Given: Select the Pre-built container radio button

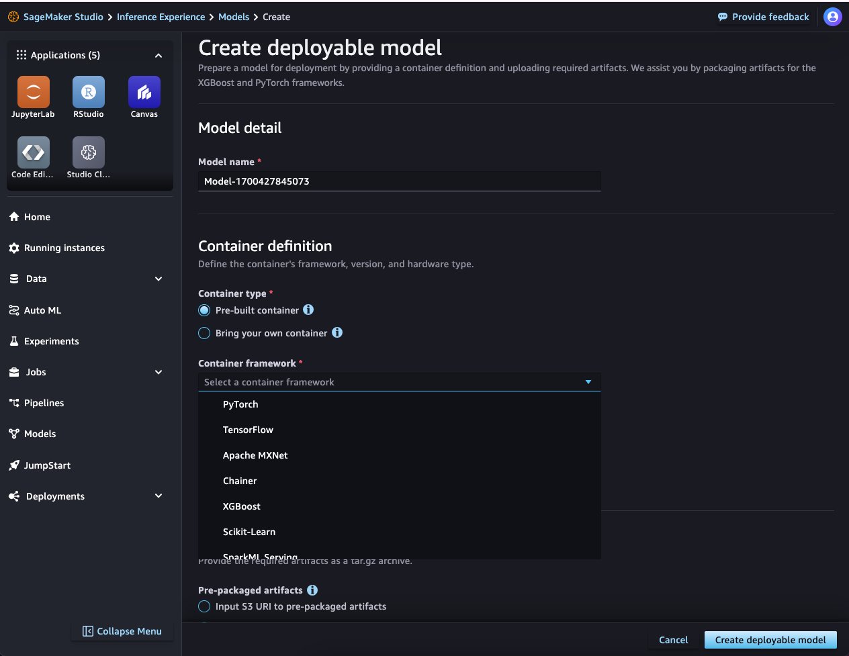Looking at the screenshot, I should point(204,310).
